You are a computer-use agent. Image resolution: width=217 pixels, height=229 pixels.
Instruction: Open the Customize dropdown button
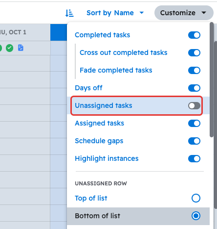pos(184,13)
